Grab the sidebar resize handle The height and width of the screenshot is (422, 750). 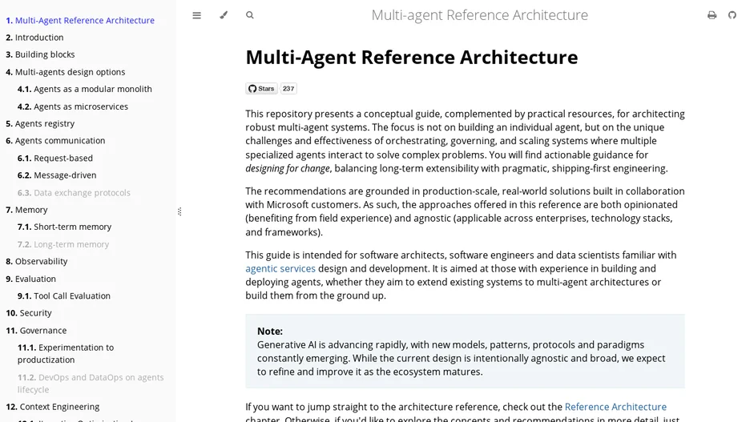click(179, 211)
